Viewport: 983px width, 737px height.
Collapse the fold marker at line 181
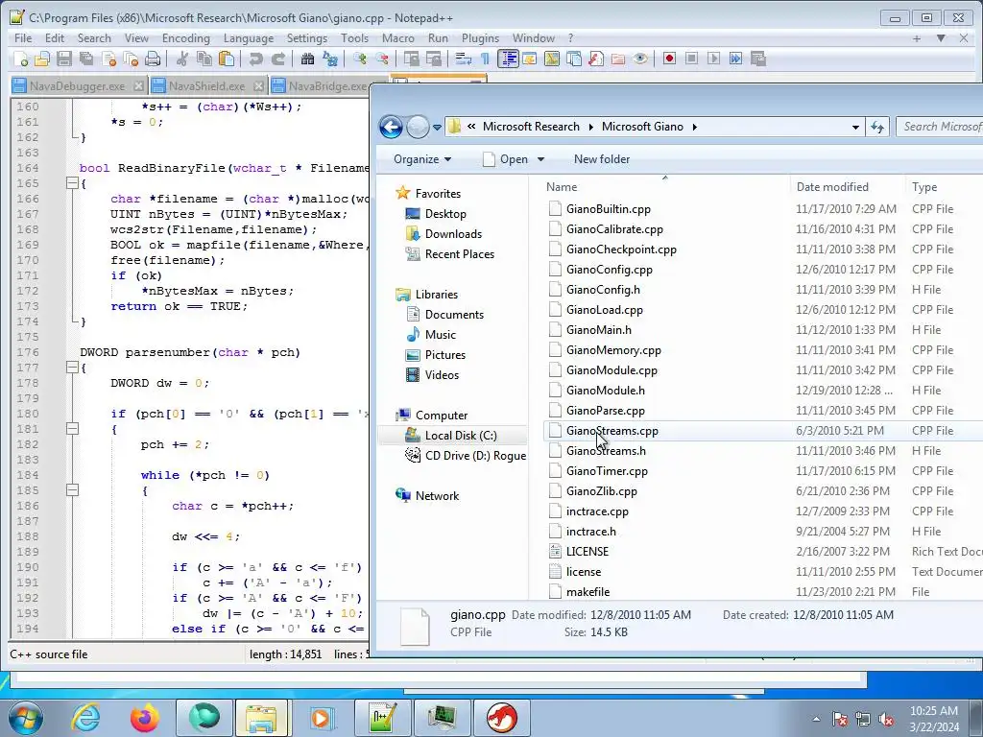[72, 429]
